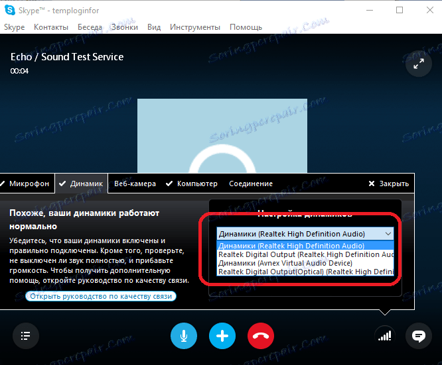This screenshot has width=442, height=365.
Task: Add participants with the blue plus button
Action: tap(222, 336)
